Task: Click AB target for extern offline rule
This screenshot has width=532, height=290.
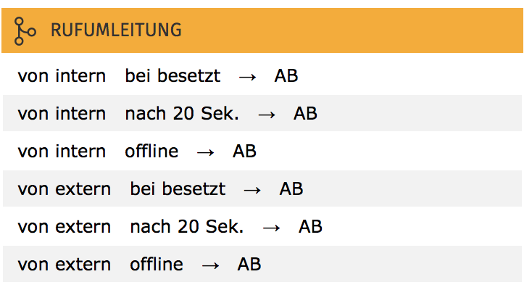Action: click(x=249, y=265)
